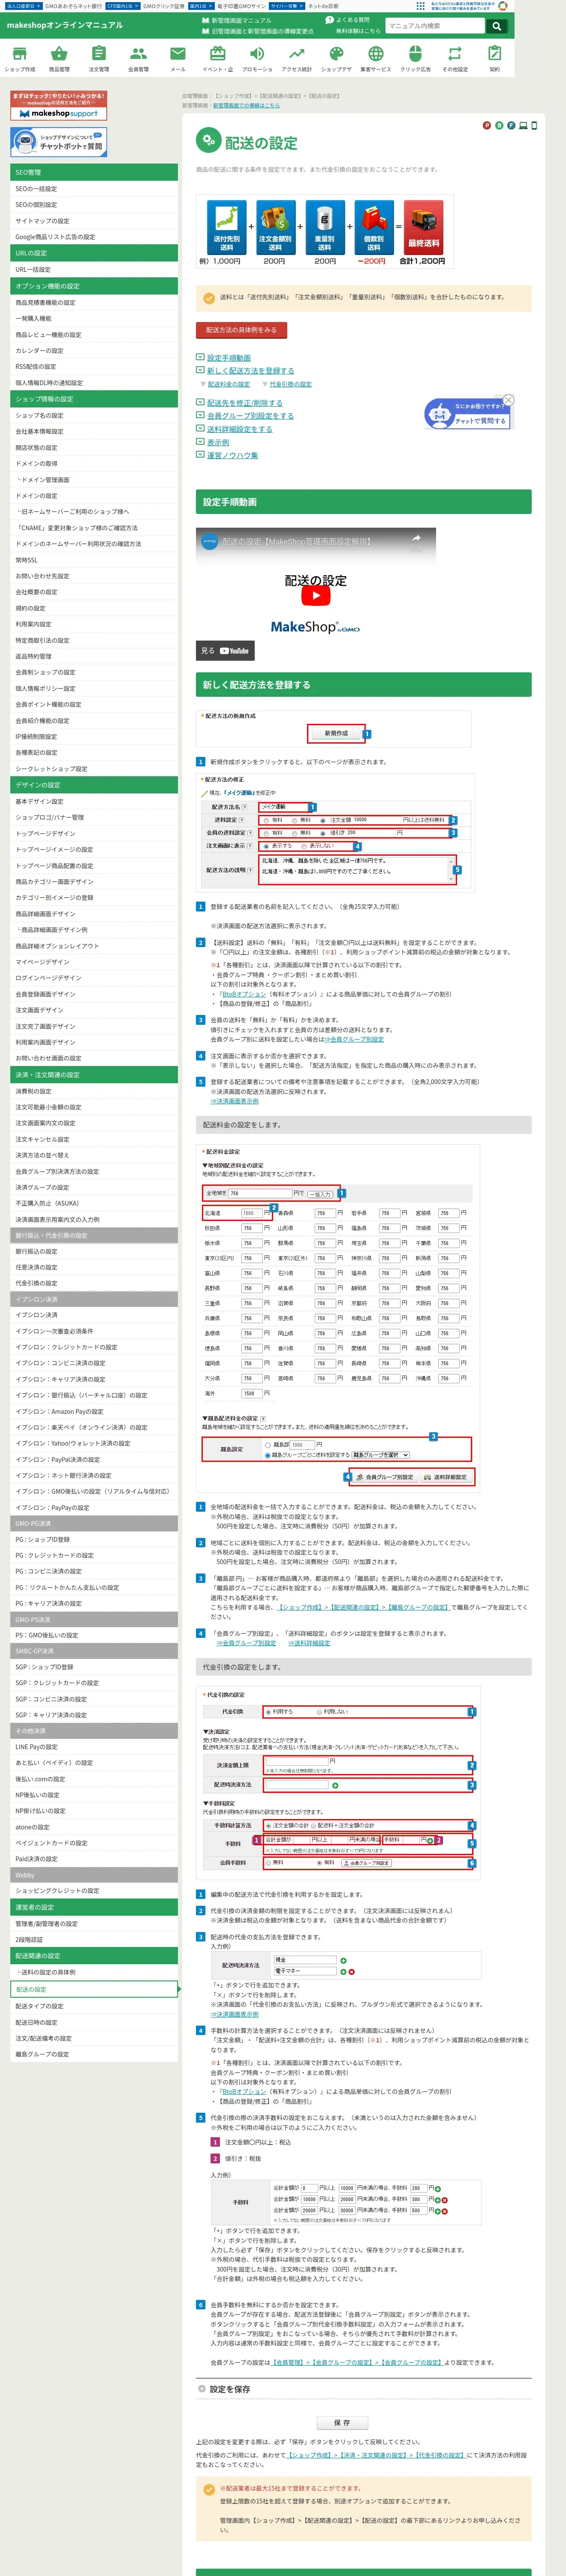Select 特定商取引法の設定 in sidebar
This screenshot has width=566, height=2576.
tap(94, 640)
